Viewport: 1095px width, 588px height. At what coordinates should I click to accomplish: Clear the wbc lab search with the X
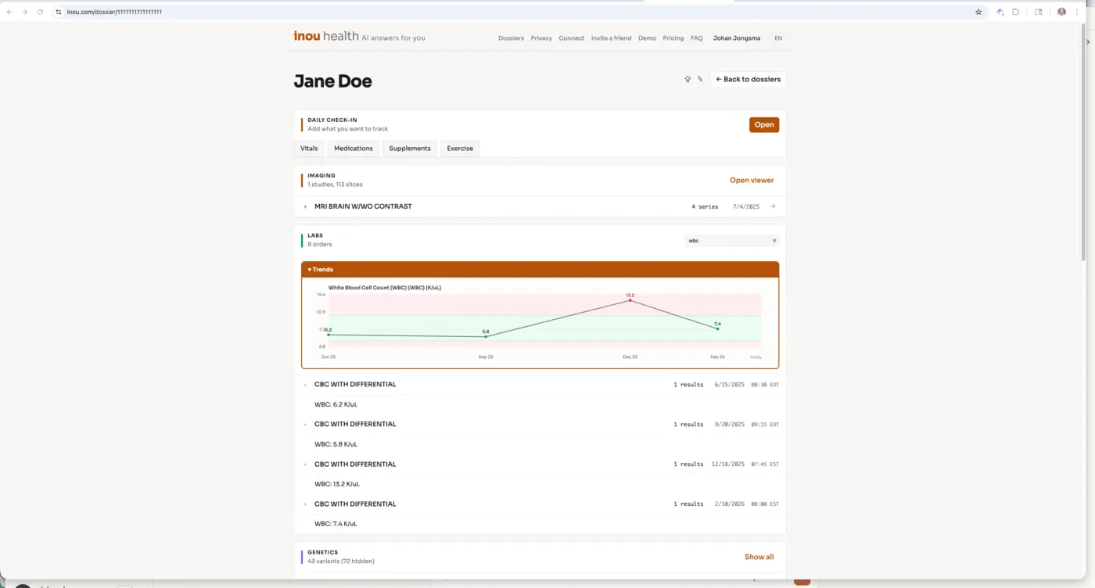tap(774, 241)
